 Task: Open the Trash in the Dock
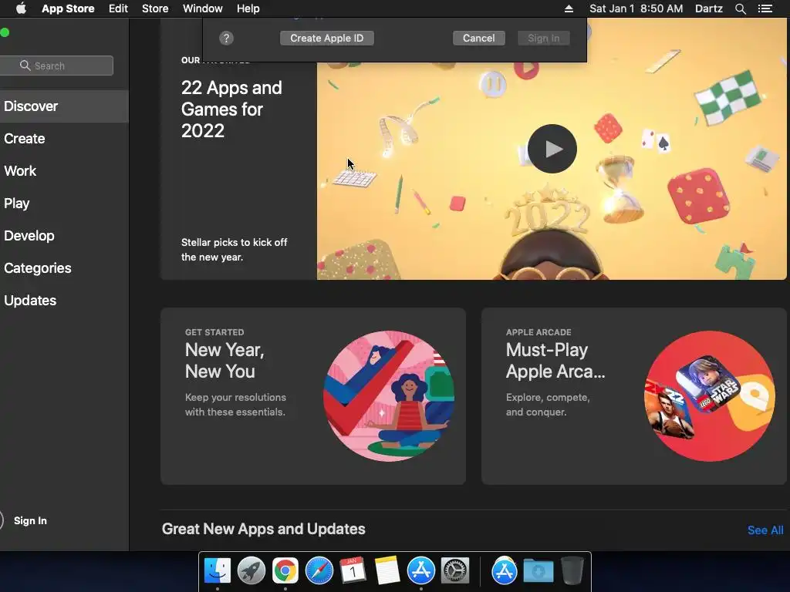click(572, 571)
